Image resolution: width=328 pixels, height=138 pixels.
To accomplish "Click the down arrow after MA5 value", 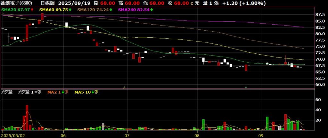I will (x=93, y=92).
